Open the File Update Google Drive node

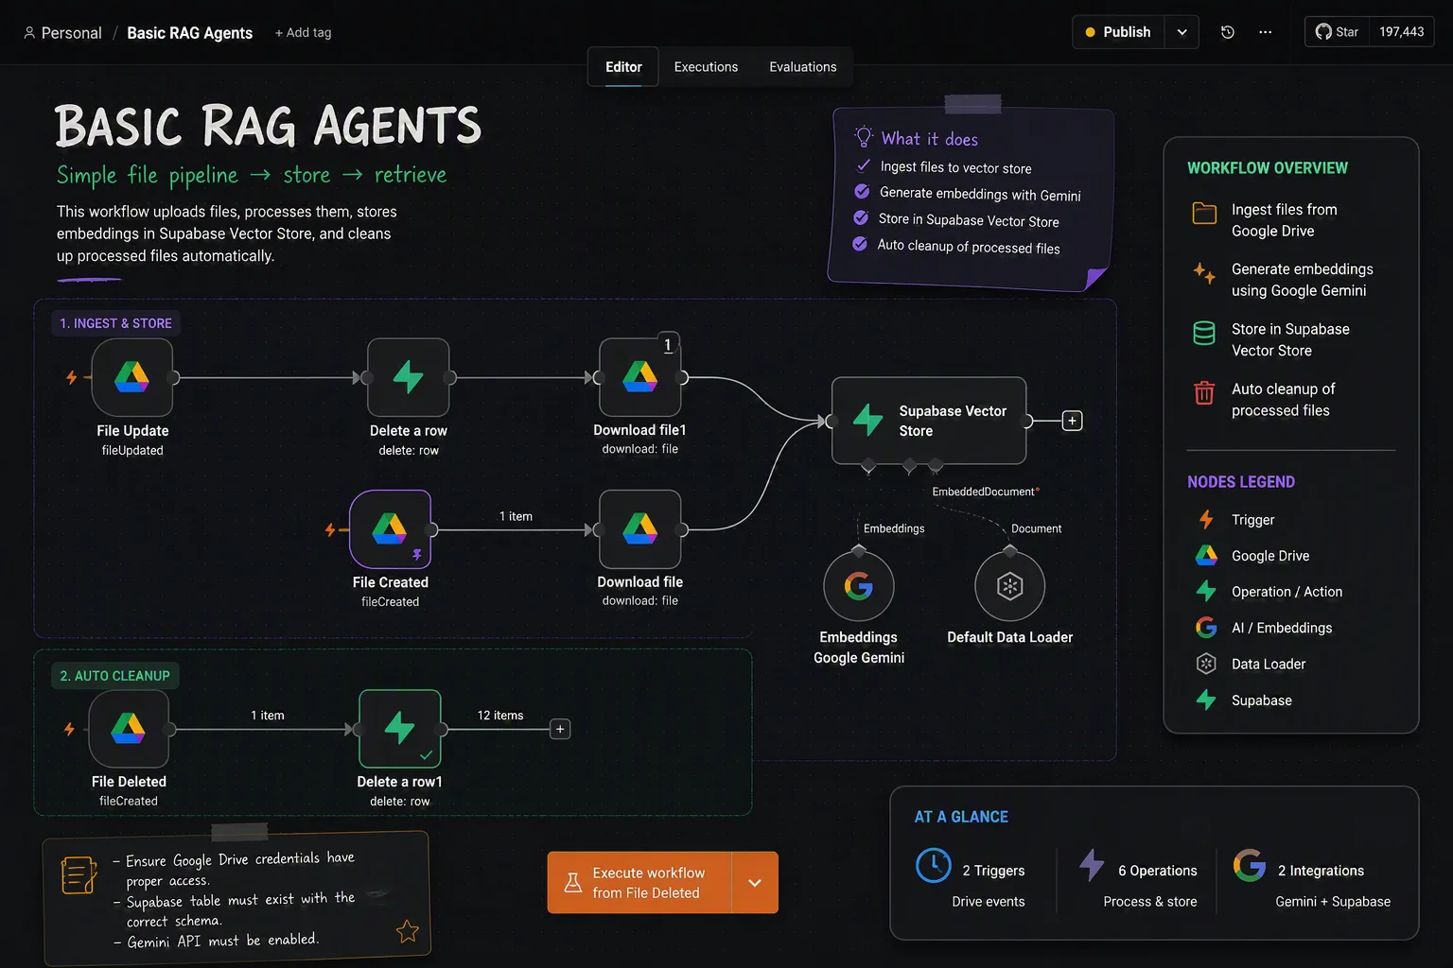[132, 377]
